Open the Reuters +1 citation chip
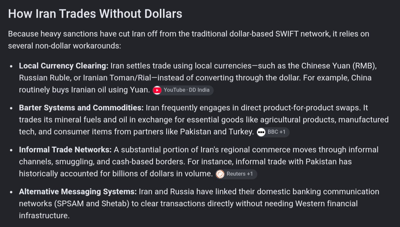Image resolution: width=400 pixels, height=227 pixels. [x=236, y=174]
